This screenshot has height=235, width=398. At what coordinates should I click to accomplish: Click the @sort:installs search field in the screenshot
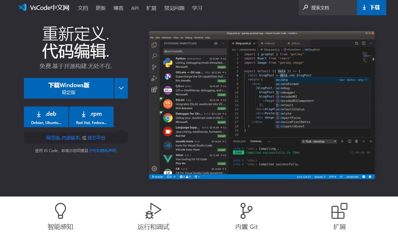pos(195,51)
